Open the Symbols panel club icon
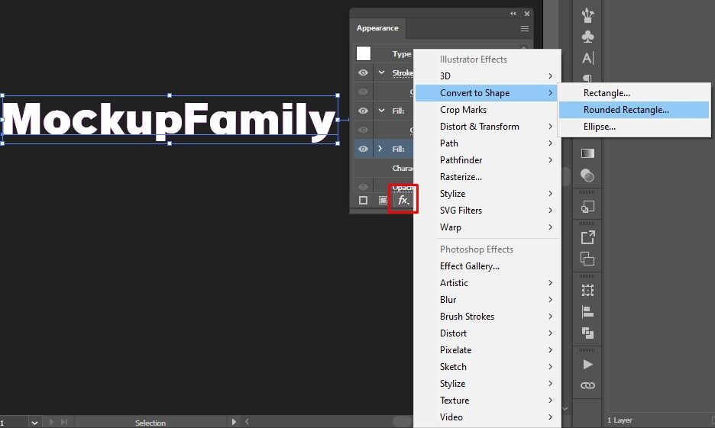 pyautogui.click(x=587, y=36)
